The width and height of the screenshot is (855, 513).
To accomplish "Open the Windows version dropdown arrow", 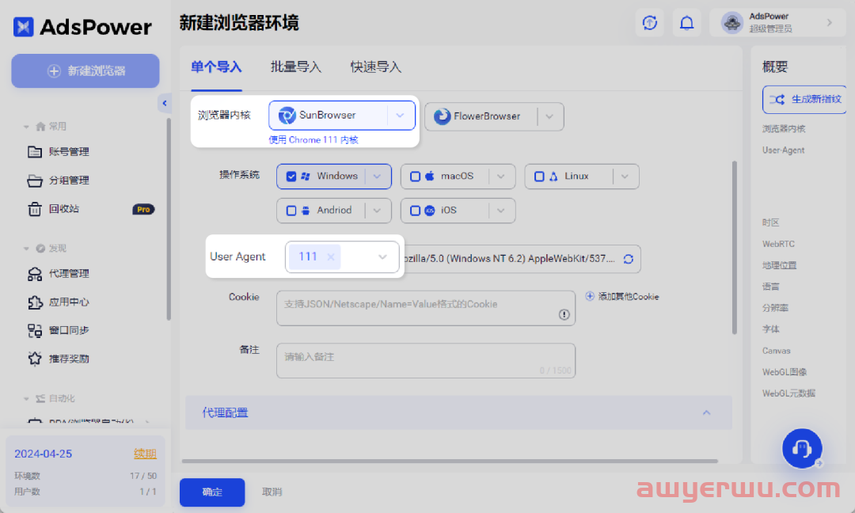I will [377, 176].
